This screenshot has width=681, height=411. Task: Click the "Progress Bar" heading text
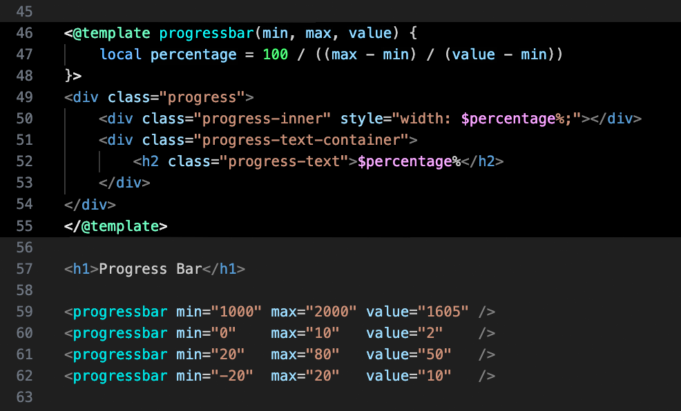pyautogui.click(x=150, y=268)
